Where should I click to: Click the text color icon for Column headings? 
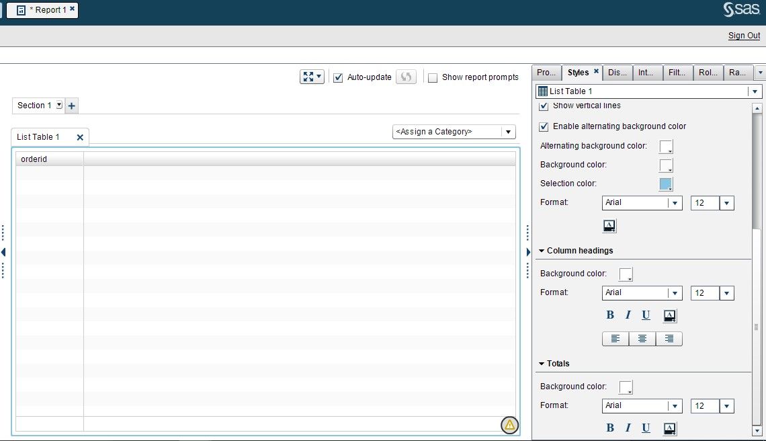669,315
